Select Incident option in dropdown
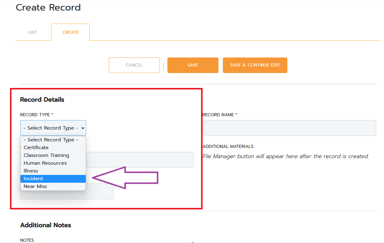384x243 pixels. (x=53, y=179)
